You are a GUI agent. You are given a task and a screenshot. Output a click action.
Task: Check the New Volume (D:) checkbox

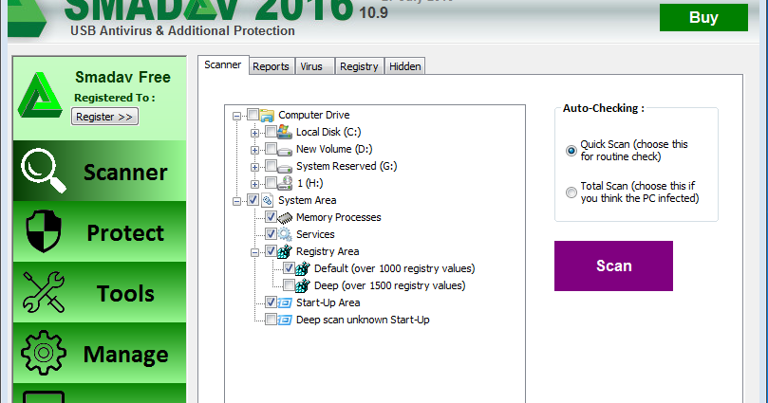tap(271, 148)
